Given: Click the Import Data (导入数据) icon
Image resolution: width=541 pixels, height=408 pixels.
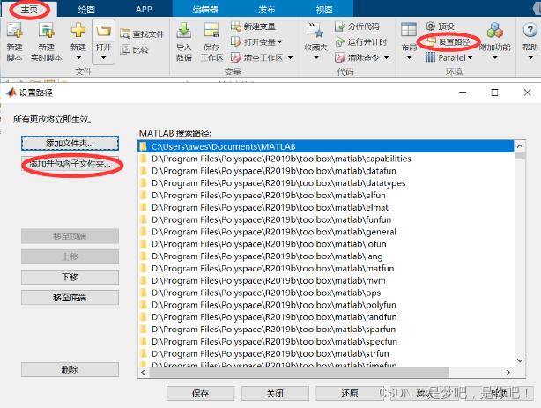Looking at the screenshot, I should pyautogui.click(x=184, y=30).
